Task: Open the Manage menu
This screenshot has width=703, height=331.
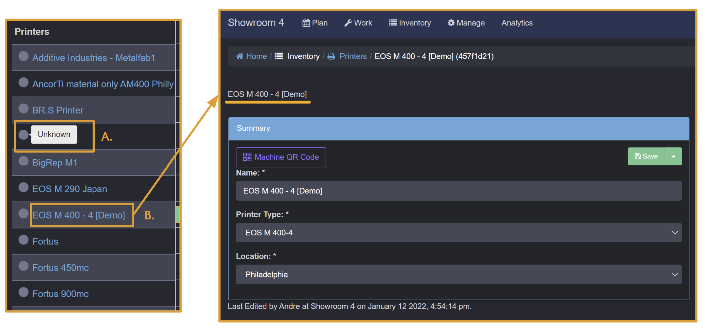Action: (x=466, y=23)
